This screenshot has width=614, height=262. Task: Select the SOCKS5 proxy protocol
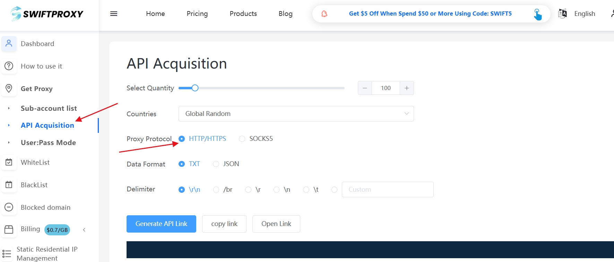coord(242,139)
